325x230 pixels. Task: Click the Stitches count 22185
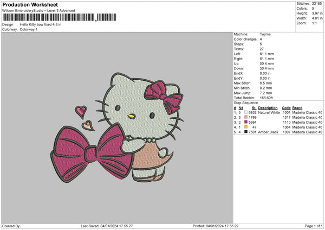point(317,4)
